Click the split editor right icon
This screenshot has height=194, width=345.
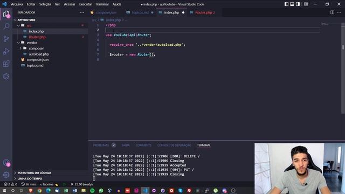pyautogui.click(x=332, y=12)
